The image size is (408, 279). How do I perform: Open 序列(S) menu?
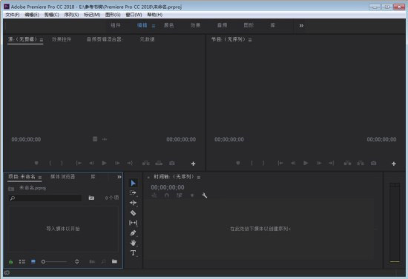point(71,15)
